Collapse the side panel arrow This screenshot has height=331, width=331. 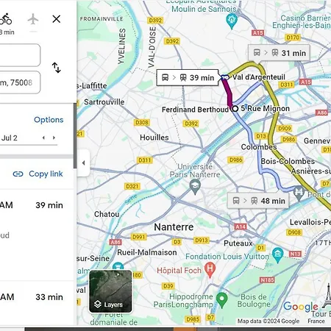tap(83, 163)
